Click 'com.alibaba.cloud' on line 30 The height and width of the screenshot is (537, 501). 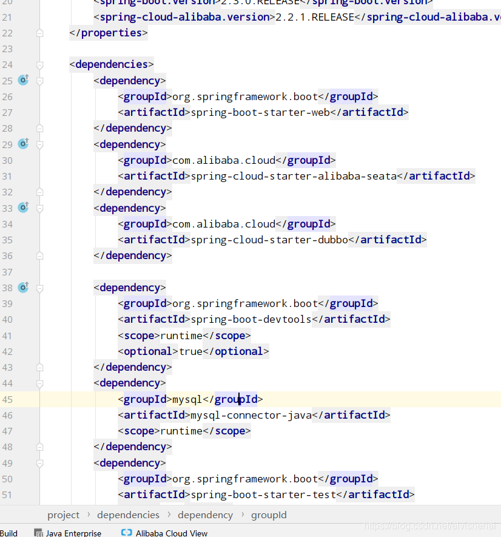(224, 160)
